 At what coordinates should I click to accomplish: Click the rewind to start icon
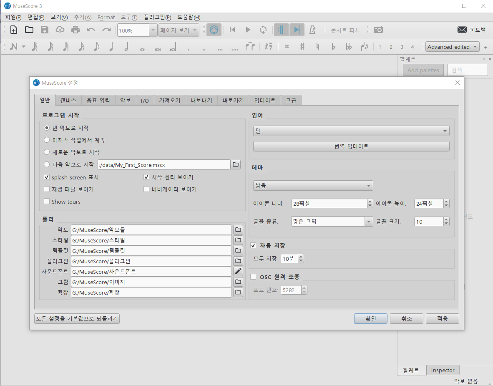pos(232,30)
